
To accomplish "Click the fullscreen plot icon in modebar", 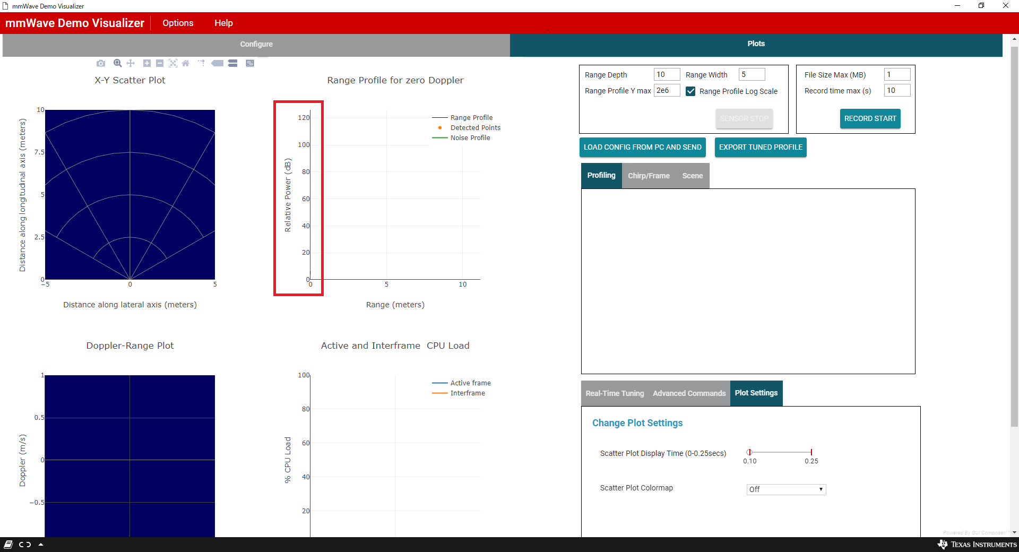I will 250,63.
